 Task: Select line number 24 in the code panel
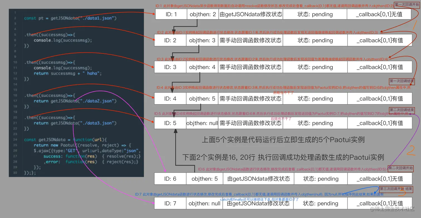15,139
